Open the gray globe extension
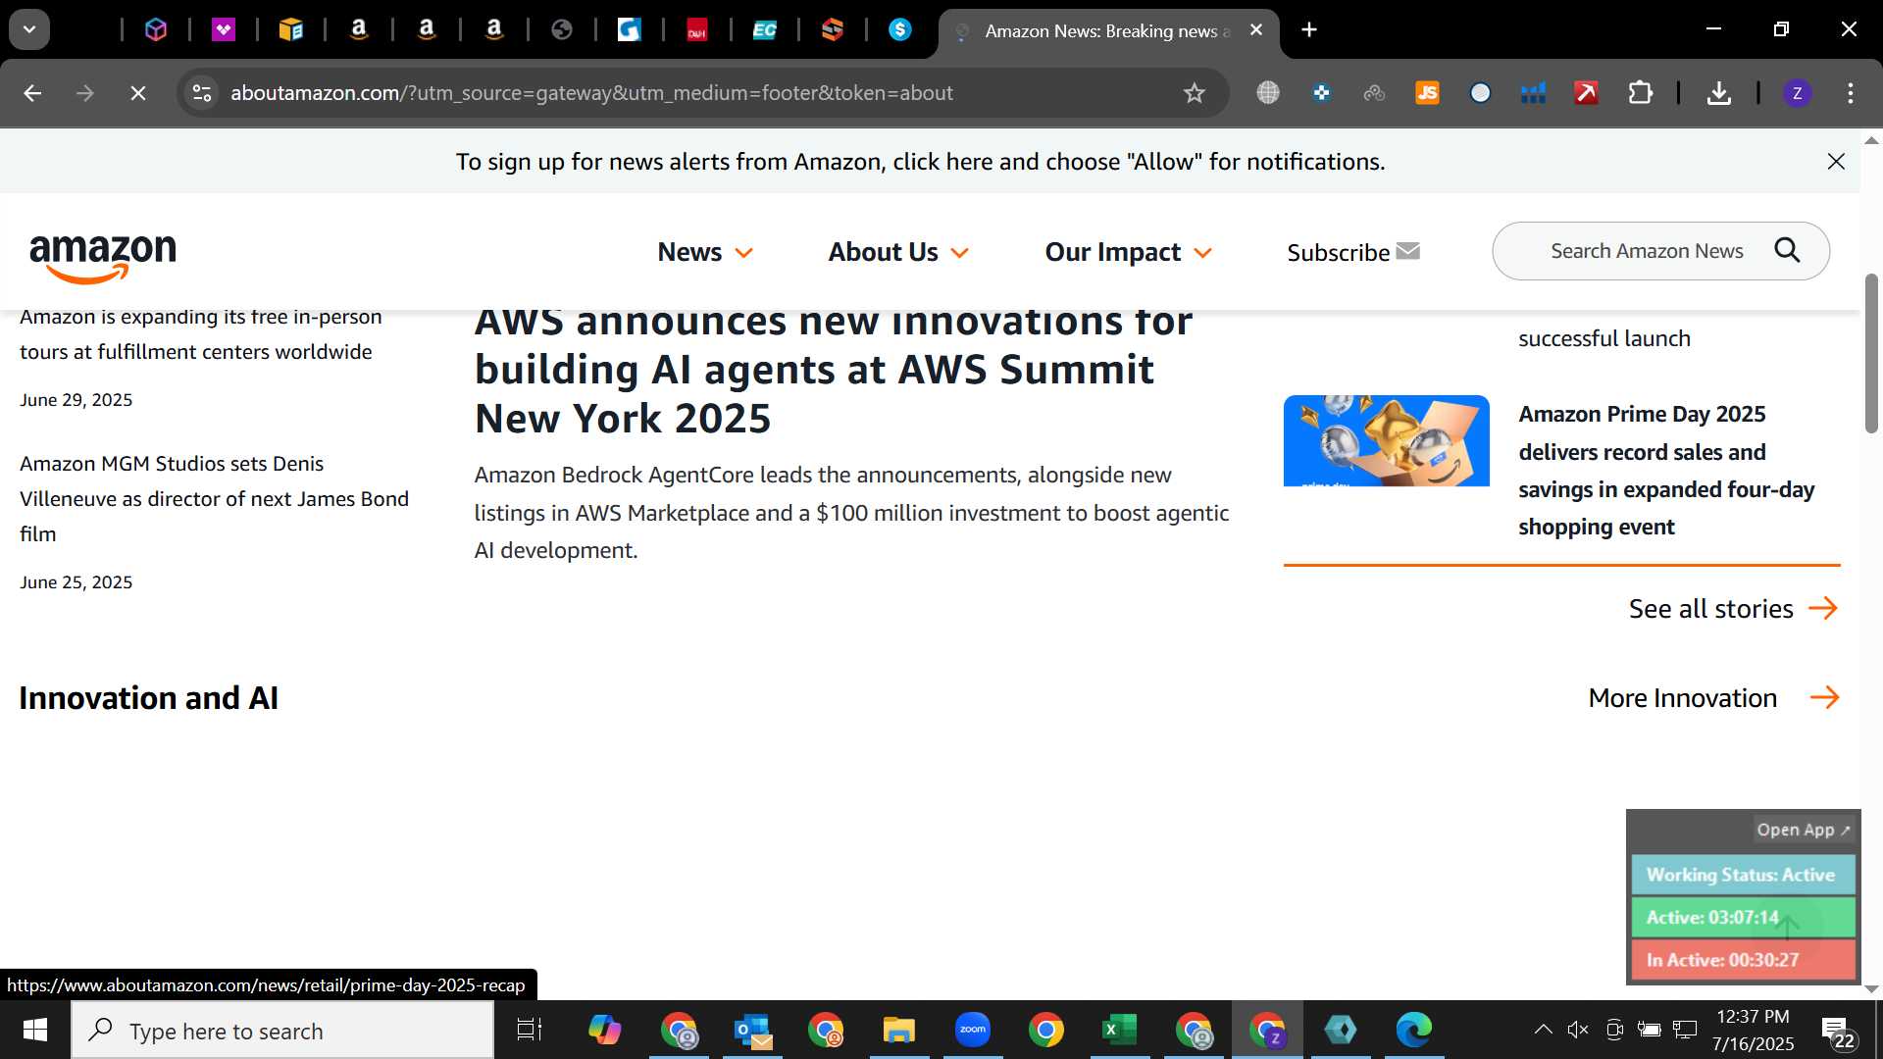Image resolution: width=1883 pixels, height=1059 pixels. [x=1268, y=93]
